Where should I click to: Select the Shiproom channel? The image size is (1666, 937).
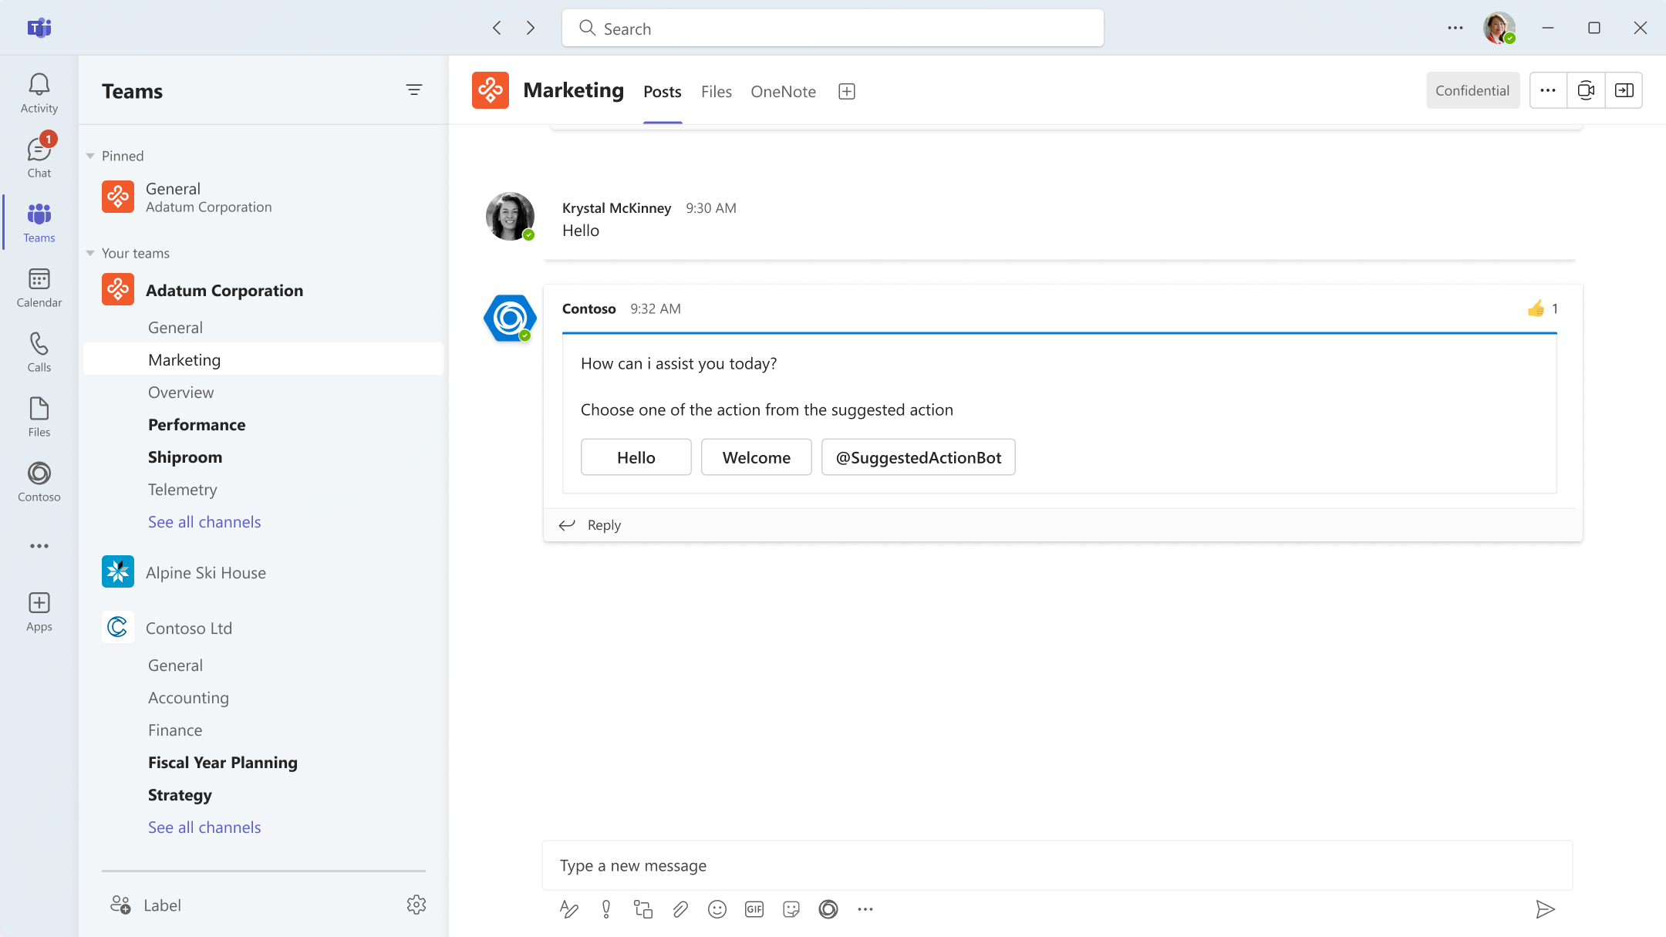(x=185, y=457)
